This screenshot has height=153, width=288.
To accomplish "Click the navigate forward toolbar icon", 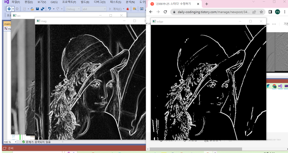I will (17, 9).
